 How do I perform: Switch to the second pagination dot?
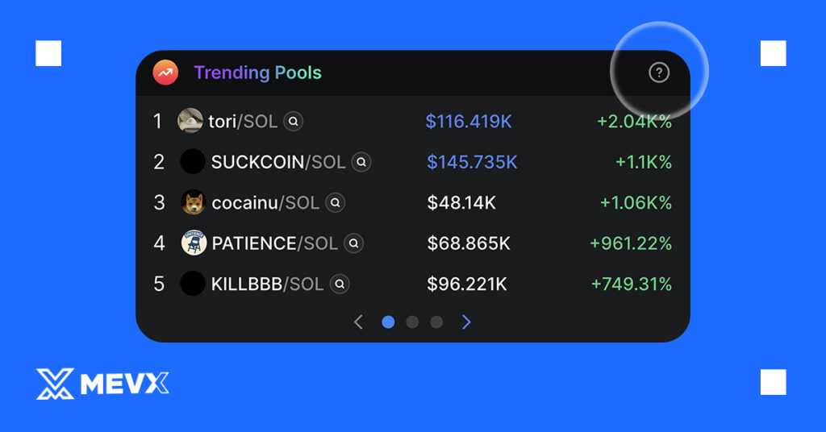tap(412, 322)
